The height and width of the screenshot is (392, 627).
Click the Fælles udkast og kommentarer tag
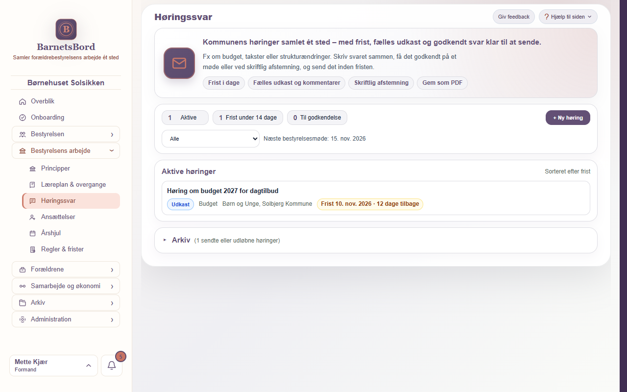(x=297, y=83)
